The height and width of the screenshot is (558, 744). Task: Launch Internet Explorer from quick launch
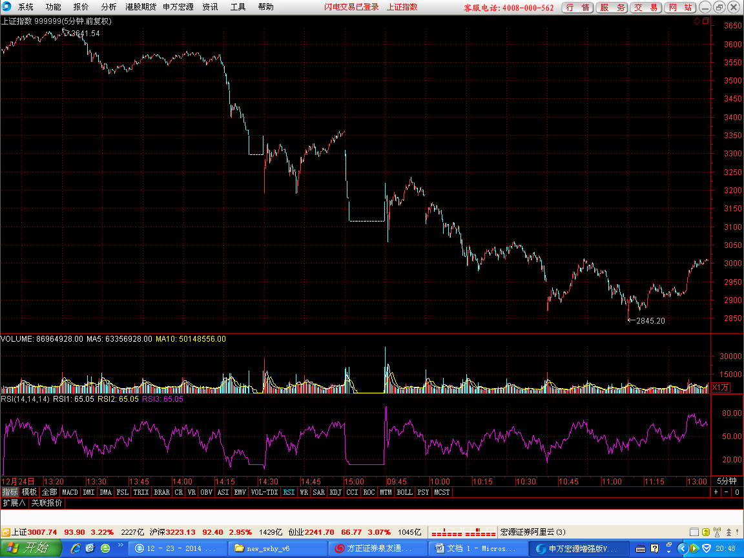[x=76, y=548]
